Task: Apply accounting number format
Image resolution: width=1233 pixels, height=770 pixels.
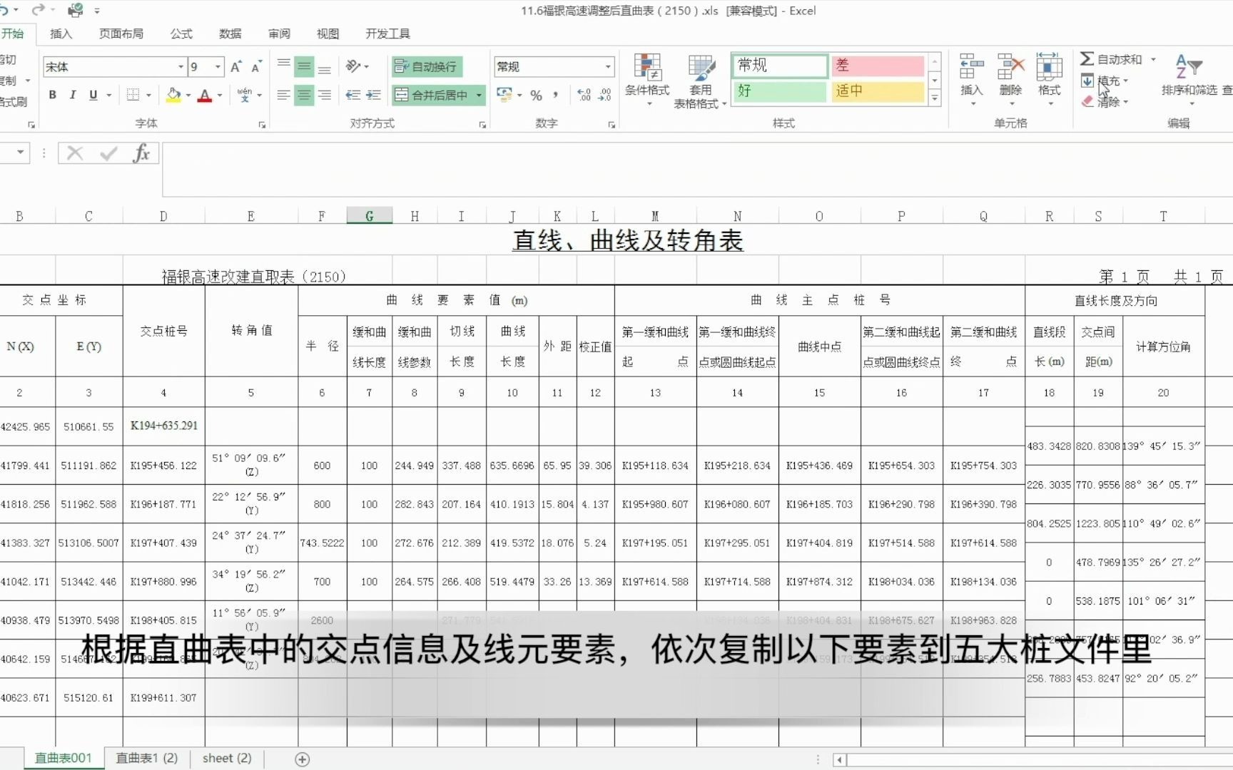Action: [505, 95]
